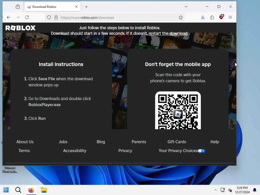This screenshot has width=260, height=195.
Task: Minimize the Firefox window
Action: [x=207, y=7]
